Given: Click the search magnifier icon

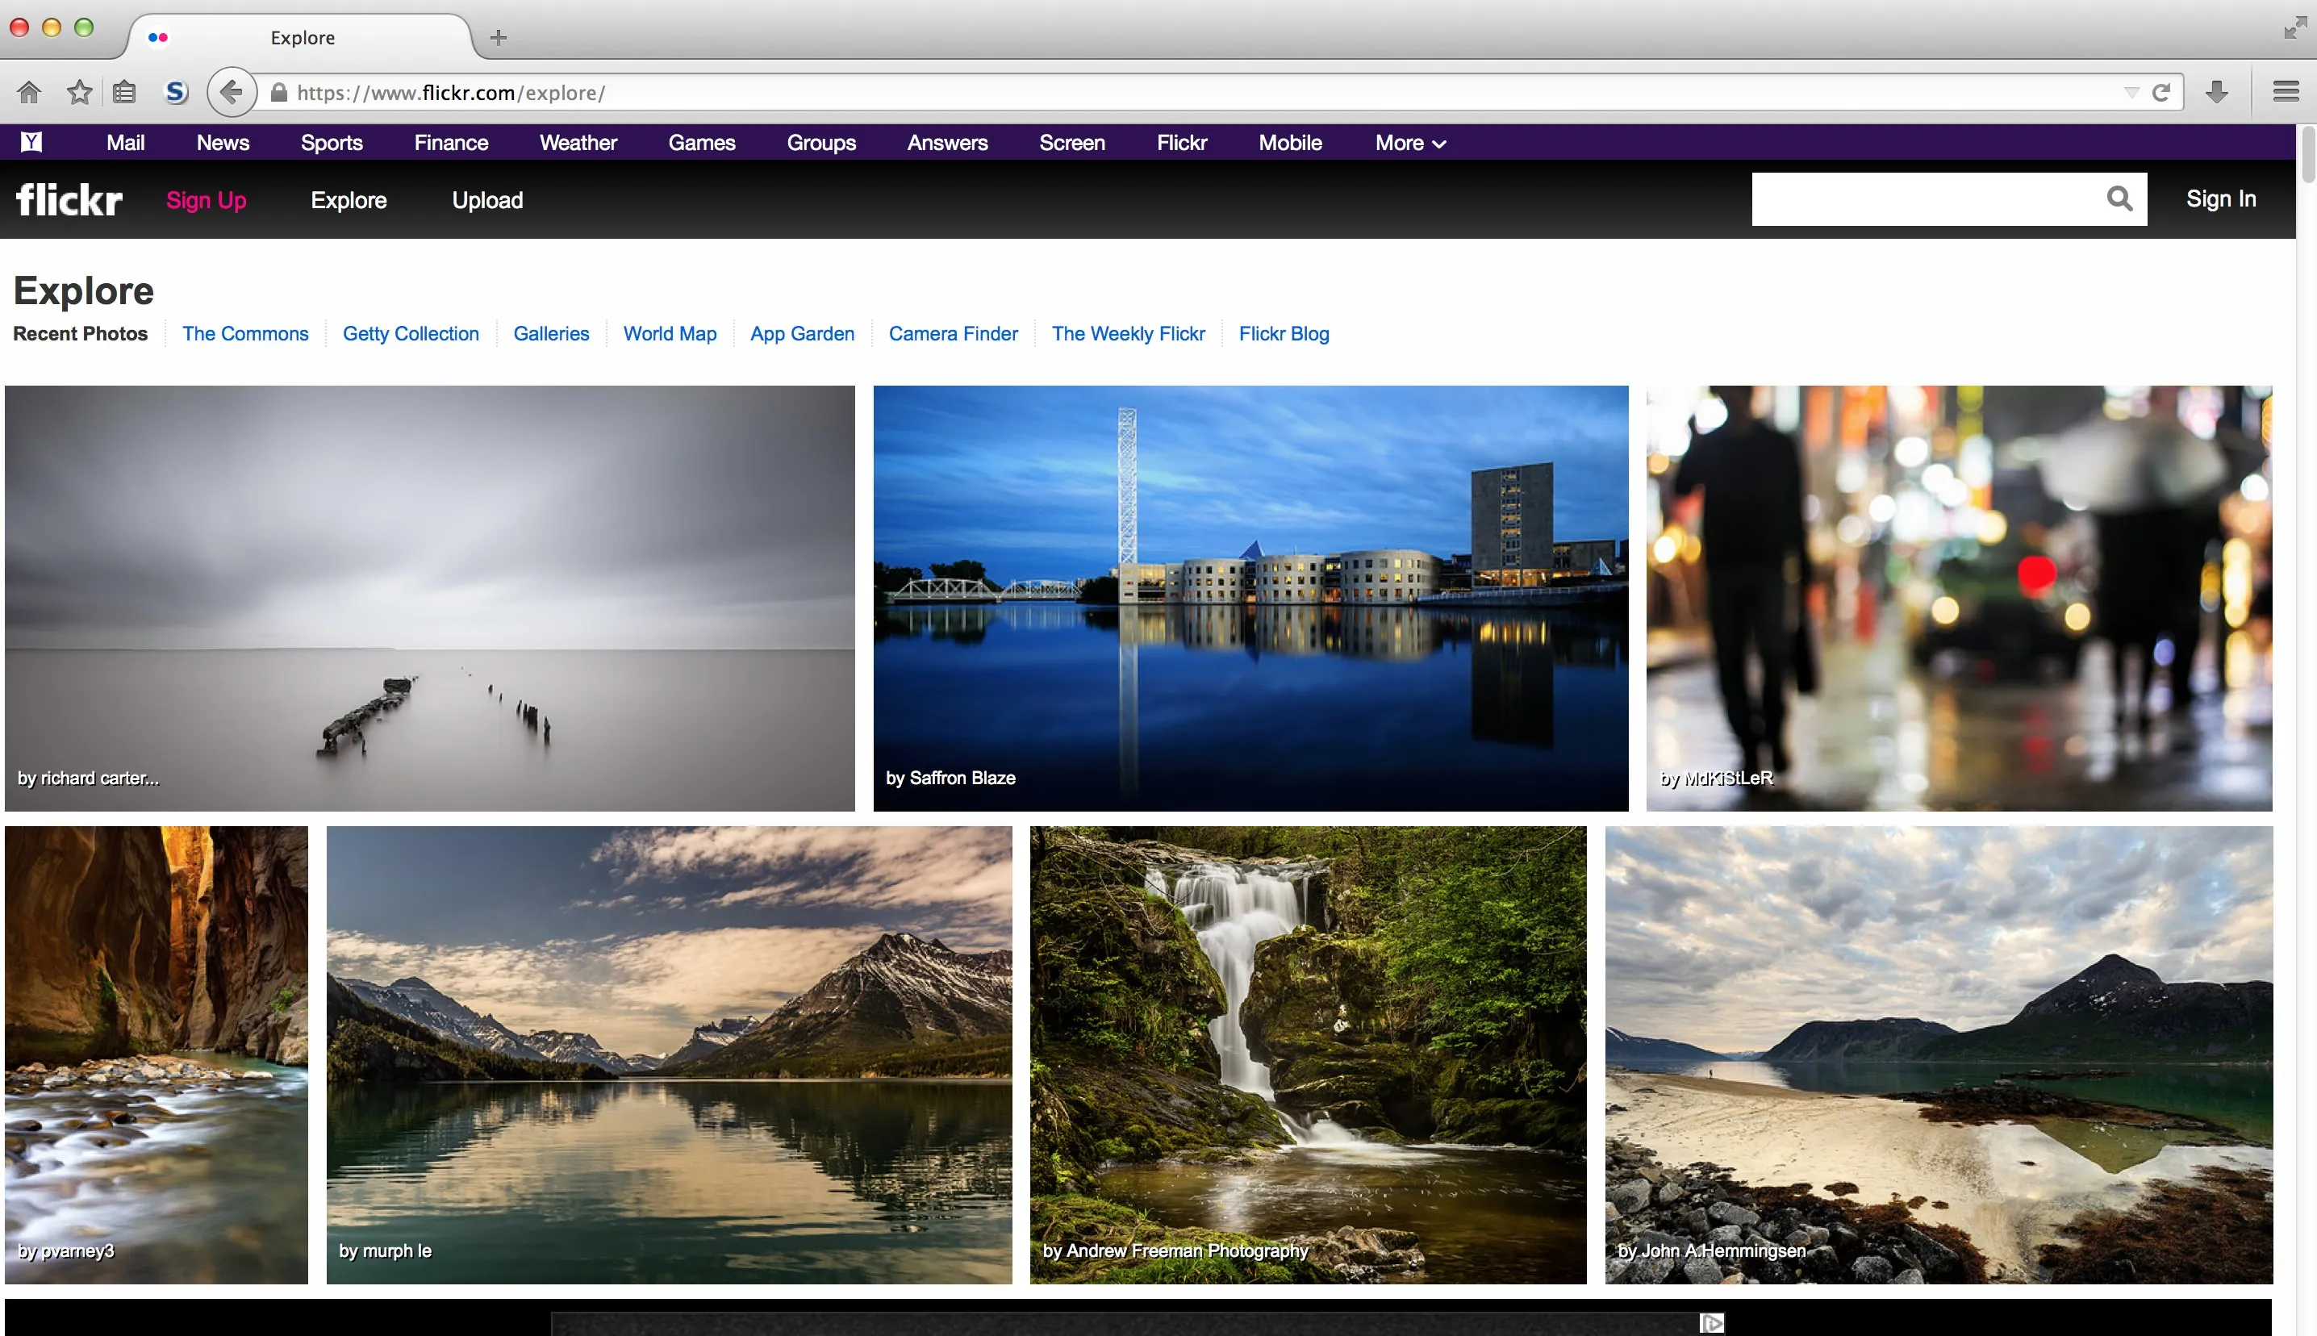Looking at the screenshot, I should tap(2119, 198).
